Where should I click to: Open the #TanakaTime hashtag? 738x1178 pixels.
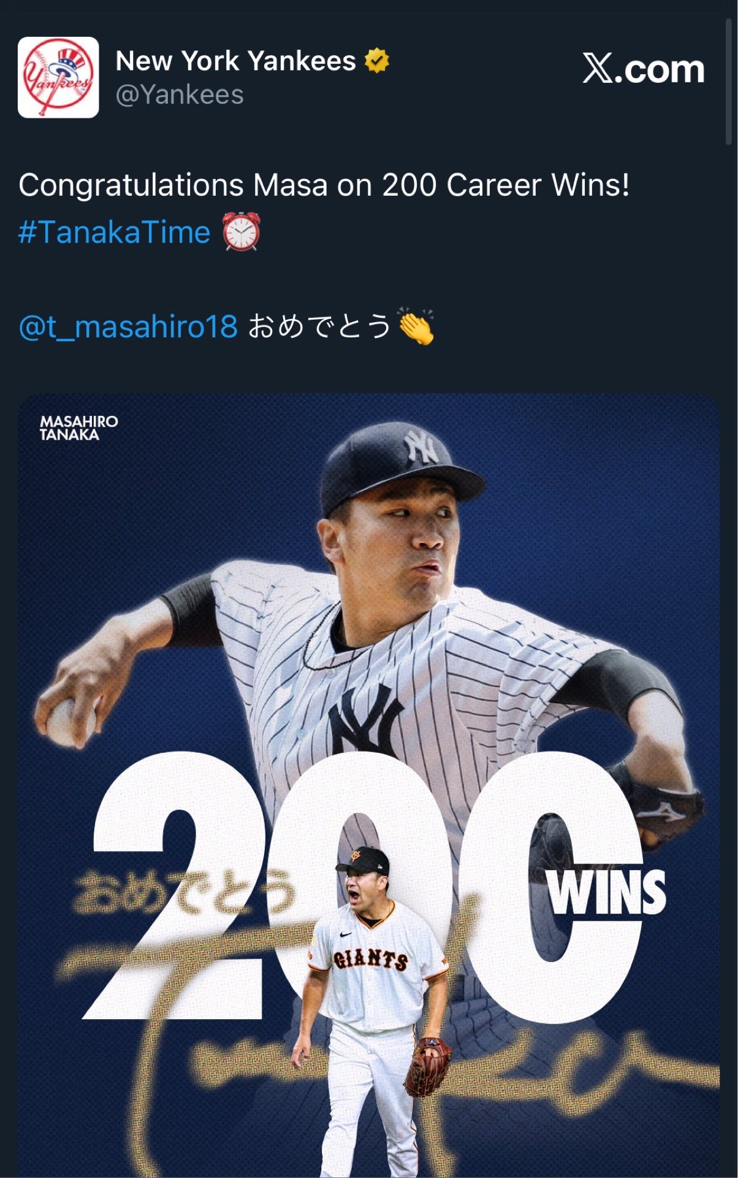115,233
